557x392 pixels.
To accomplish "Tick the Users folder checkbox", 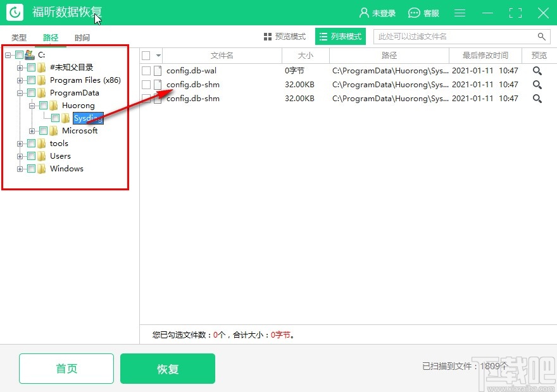I will click(31, 156).
